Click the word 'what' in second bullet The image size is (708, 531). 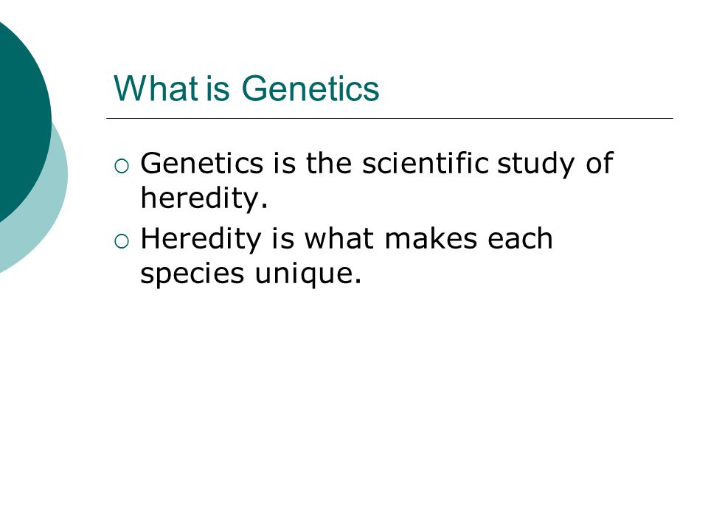click(x=339, y=238)
